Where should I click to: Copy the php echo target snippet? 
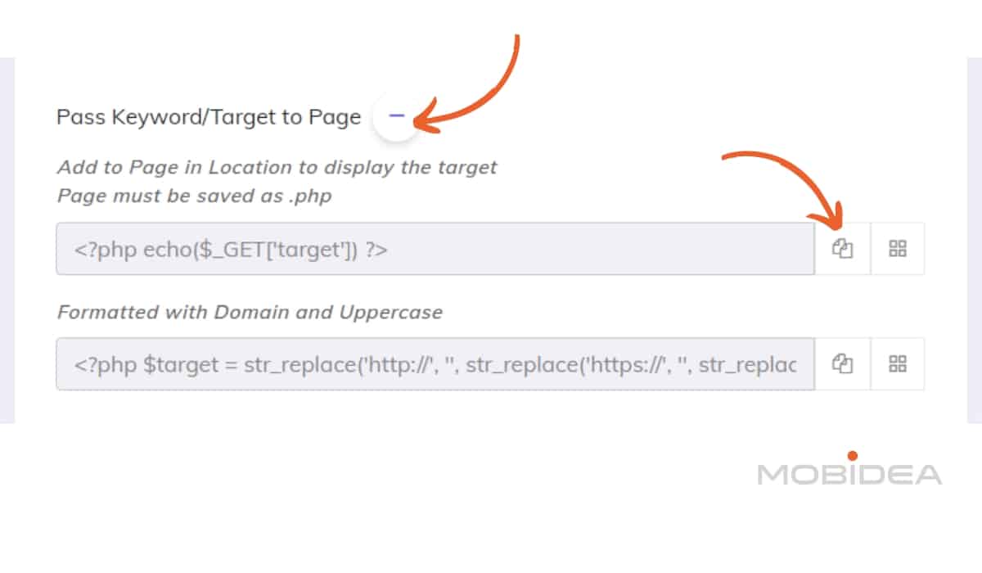pyautogui.click(x=842, y=249)
